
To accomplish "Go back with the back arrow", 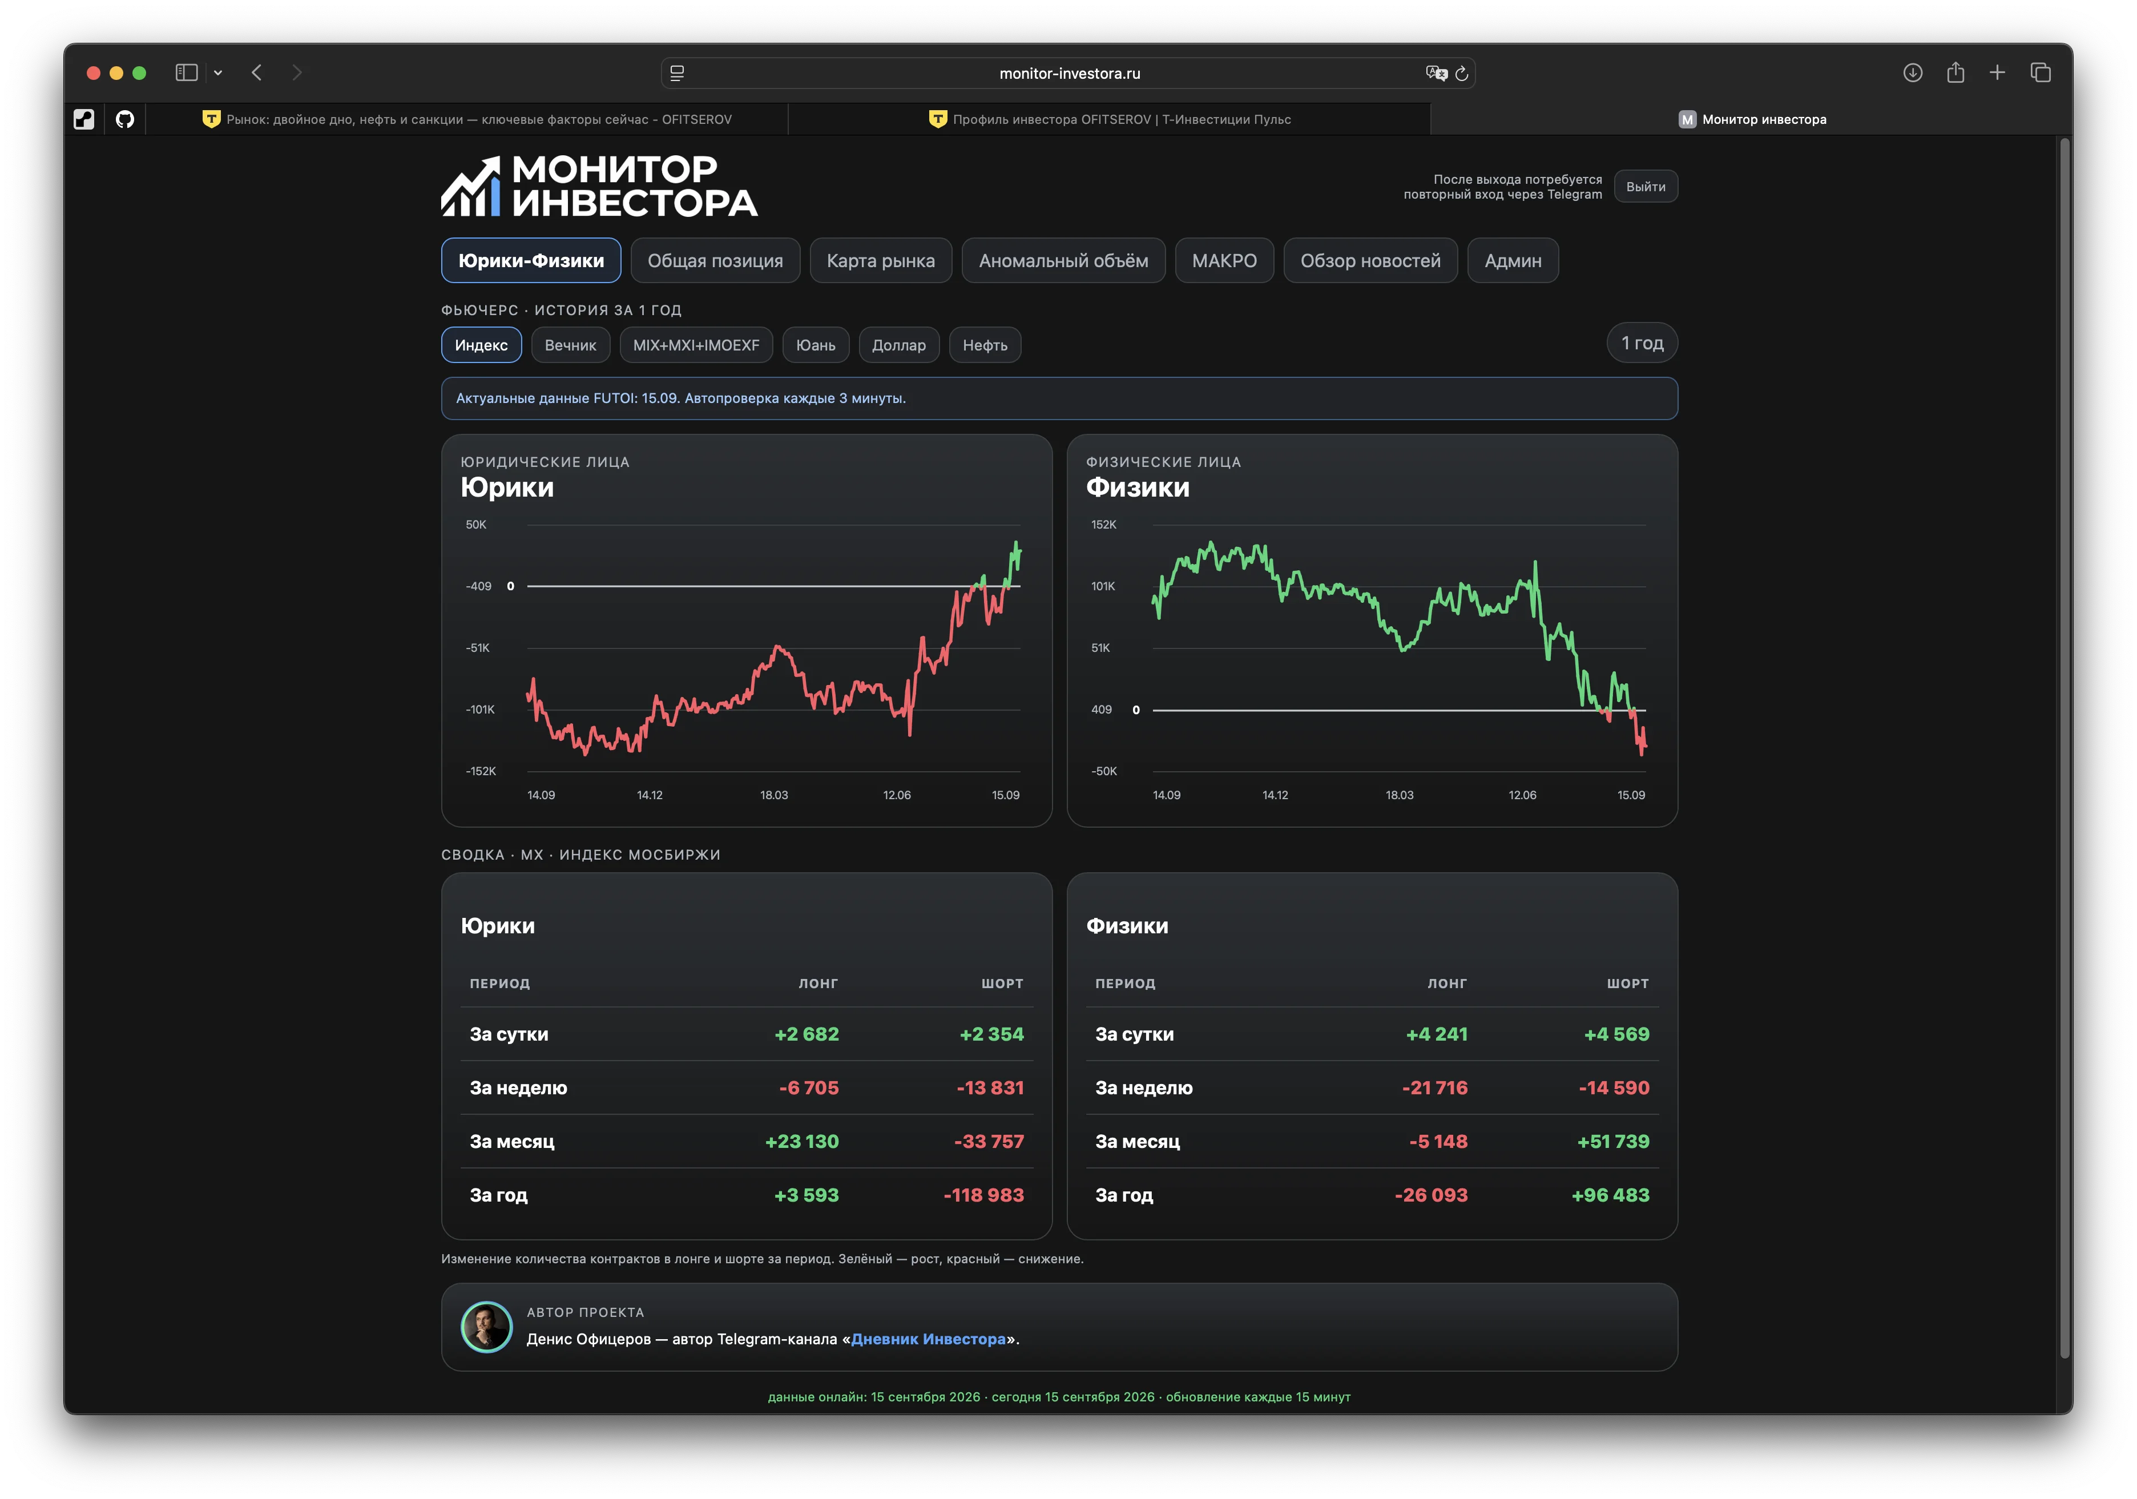I will (x=257, y=72).
